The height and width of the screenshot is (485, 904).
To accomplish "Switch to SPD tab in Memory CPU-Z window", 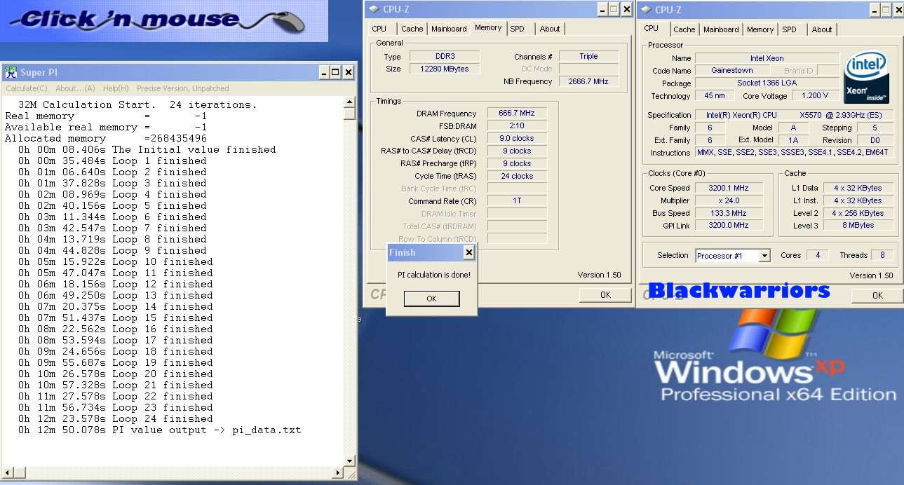I will point(518,29).
